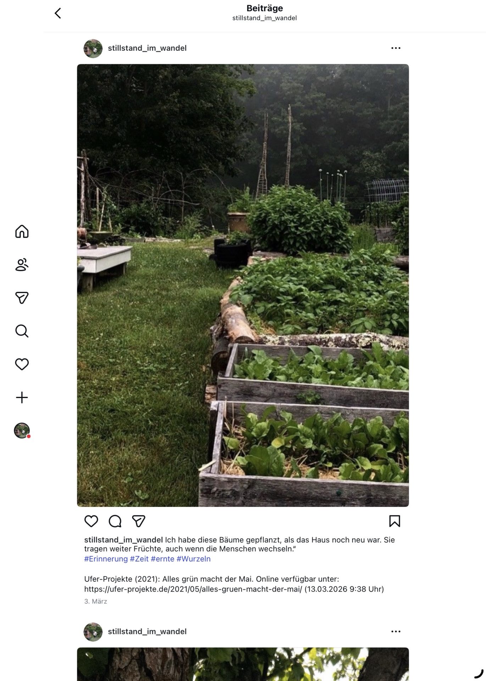
Task: Share the garden post with the paper plane
Action: click(x=139, y=521)
